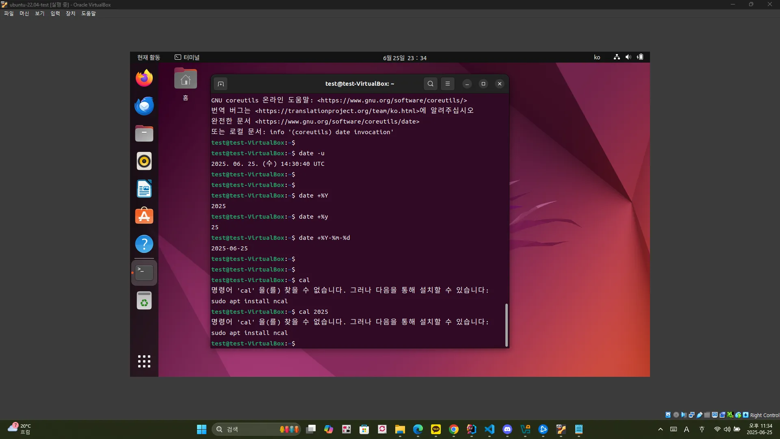Click the 'date +%Y-%m-%d' command text
The height and width of the screenshot is (439, 780).
tap(324, 238)
